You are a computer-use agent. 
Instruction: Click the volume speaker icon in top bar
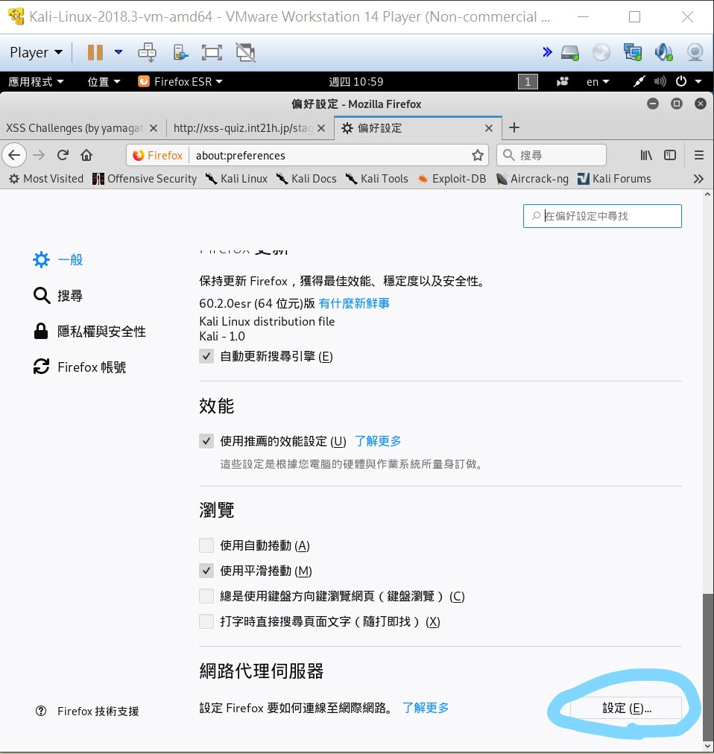pos(660,82)
